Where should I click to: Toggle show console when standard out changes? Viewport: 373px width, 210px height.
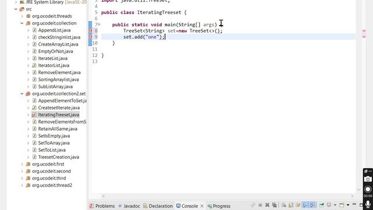(x=305, y=205)
